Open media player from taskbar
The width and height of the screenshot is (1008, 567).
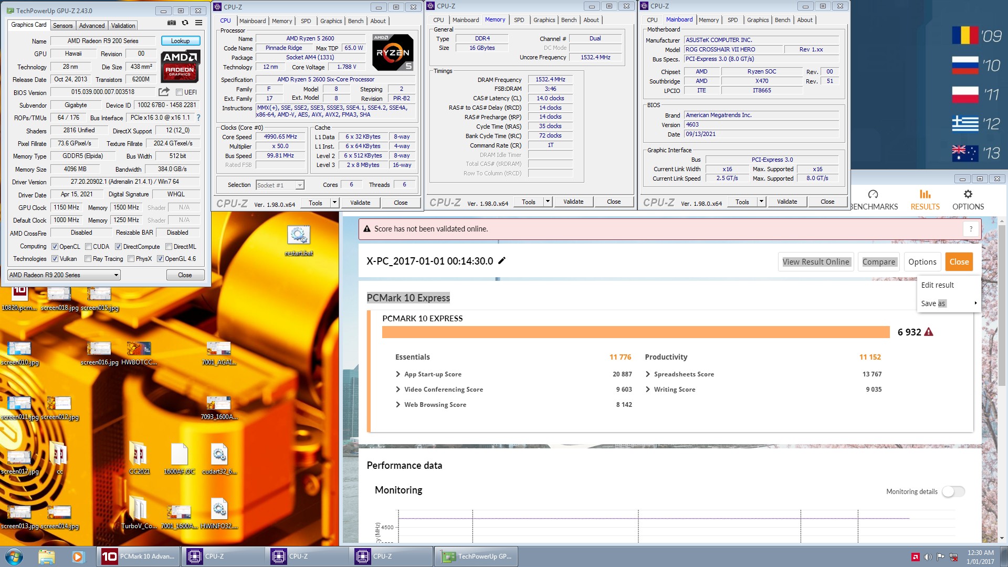click(x=78, y=556)
